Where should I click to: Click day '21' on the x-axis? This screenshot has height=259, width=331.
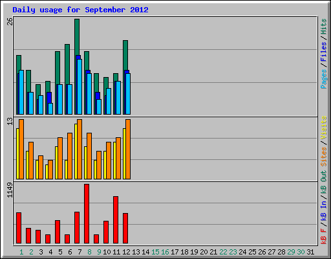click(213, 252)
